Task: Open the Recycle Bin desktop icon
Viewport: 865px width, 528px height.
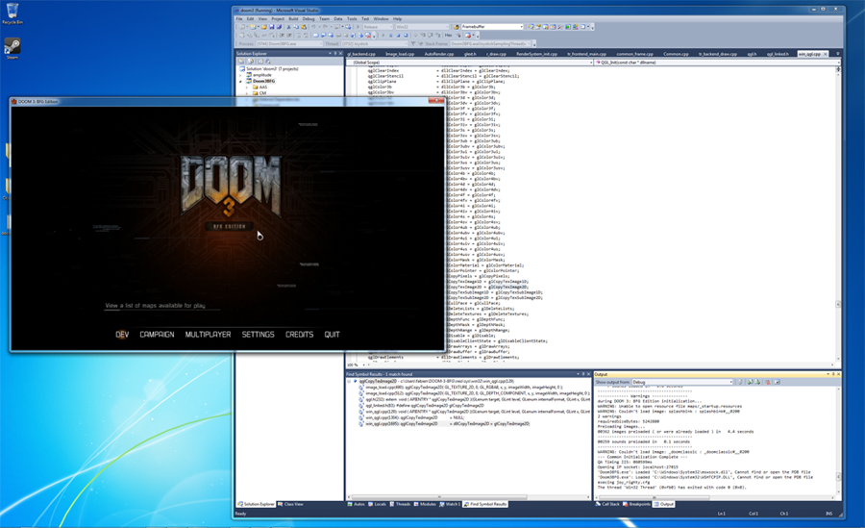Action: click(12, 13)
